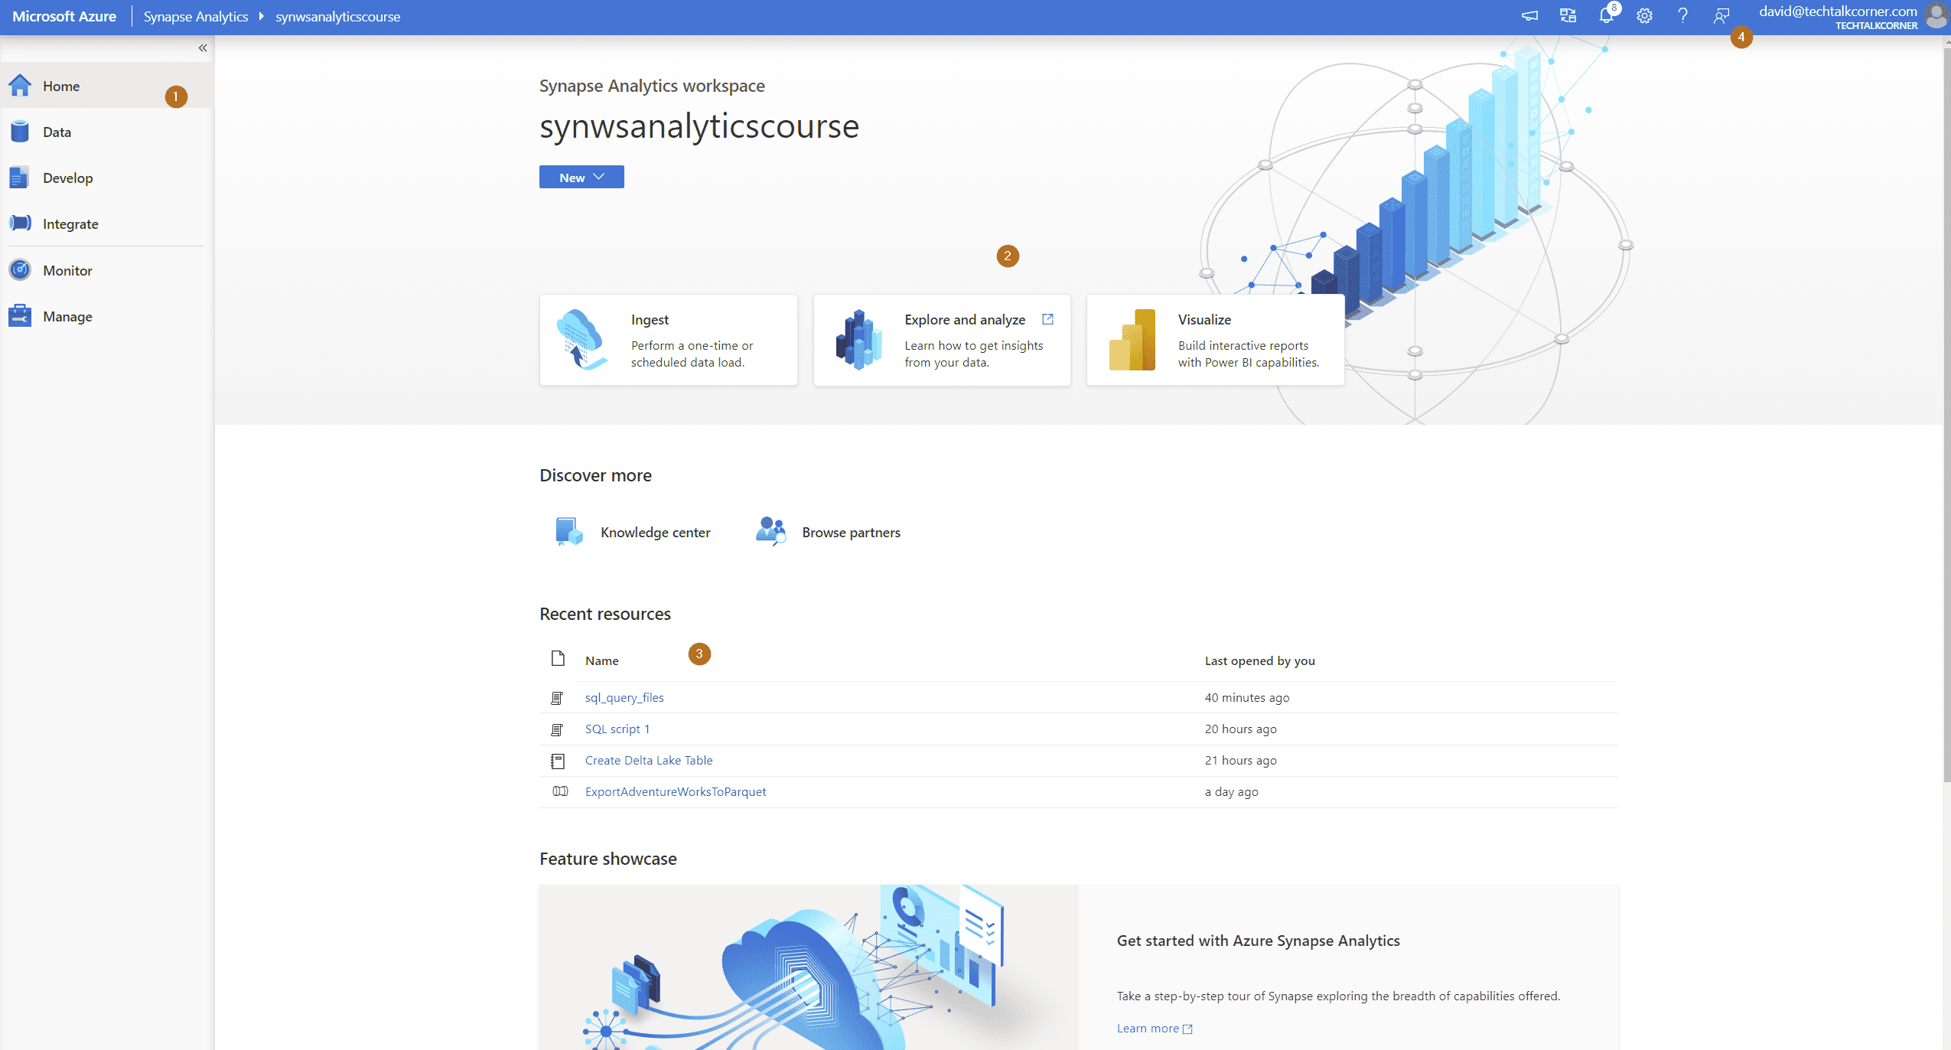Open the sql_query_files recent resource

[624, 697]
